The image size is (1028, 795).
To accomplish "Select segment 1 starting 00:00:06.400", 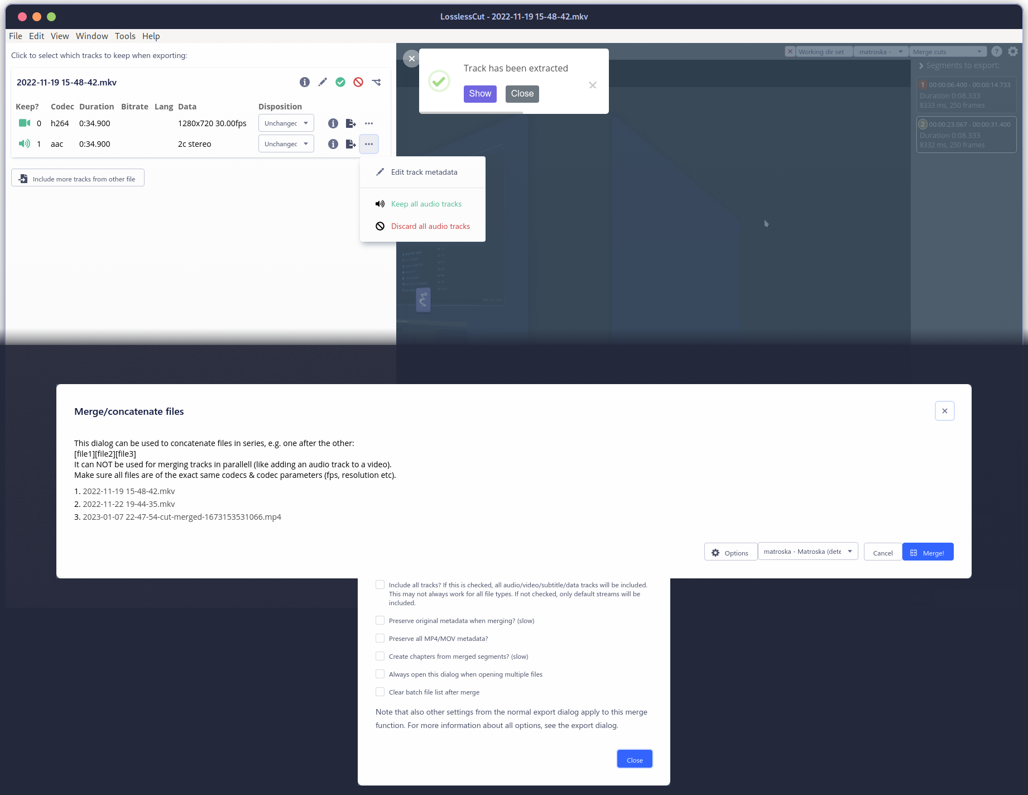I will click(966, 95).
